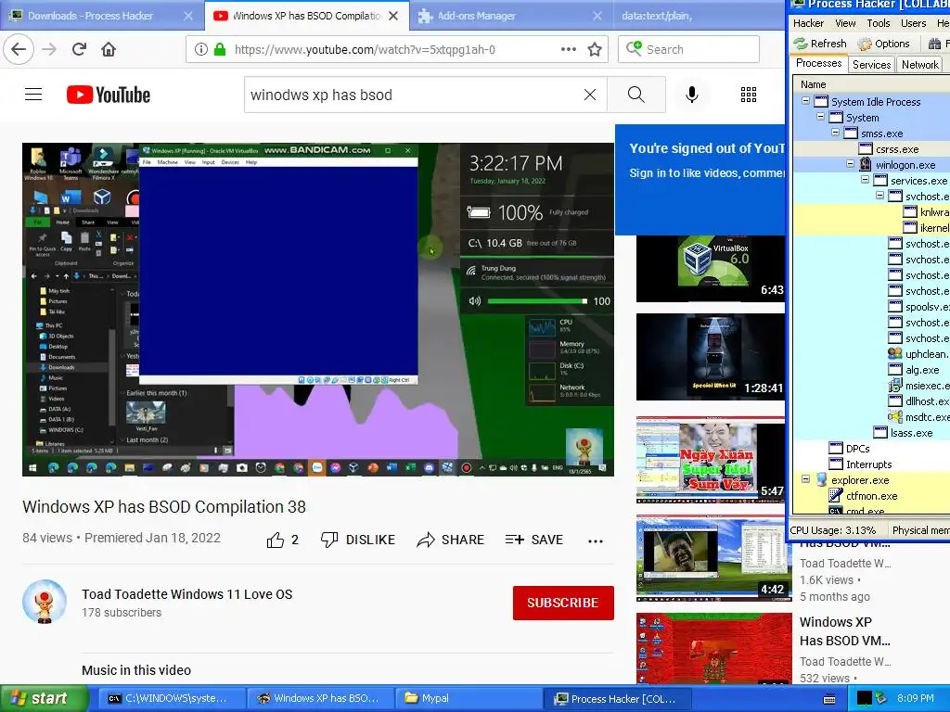Reload the YouTube page
This screenshot has height=712, width=950.
[x=79, y=49]
